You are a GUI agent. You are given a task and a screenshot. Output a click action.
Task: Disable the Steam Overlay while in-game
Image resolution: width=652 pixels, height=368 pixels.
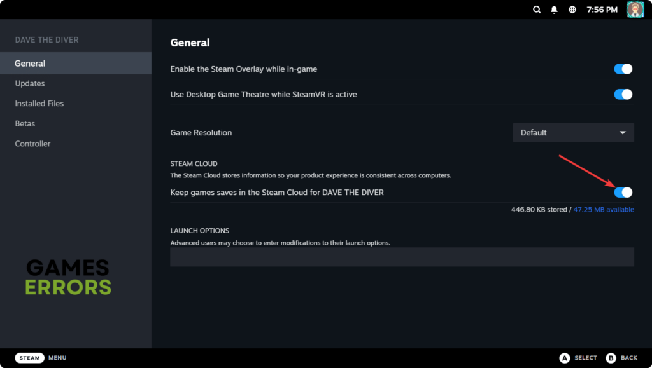coord(623,69)
